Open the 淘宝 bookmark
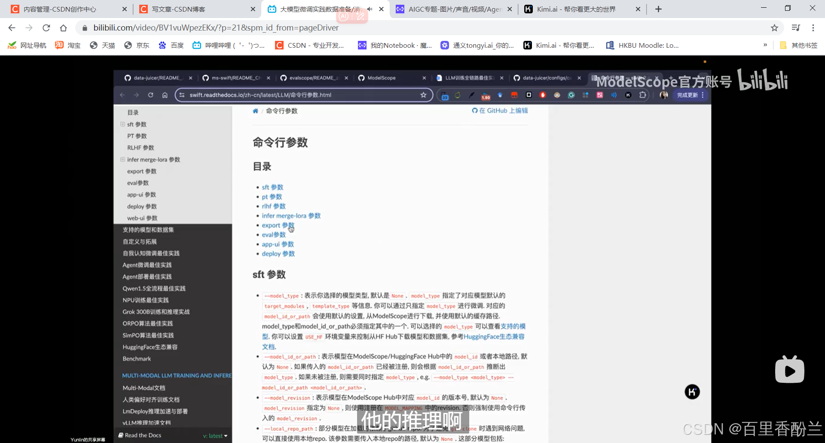 pos(68,45)
